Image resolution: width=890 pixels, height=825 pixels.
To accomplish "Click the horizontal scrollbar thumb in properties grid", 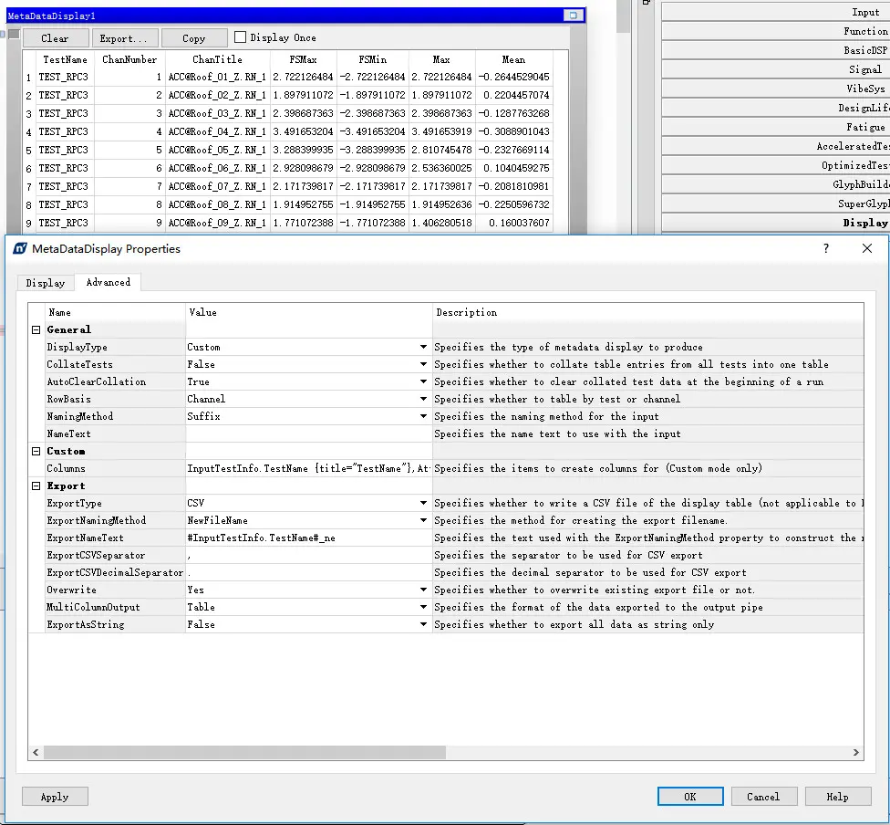I will pos(244,752).
